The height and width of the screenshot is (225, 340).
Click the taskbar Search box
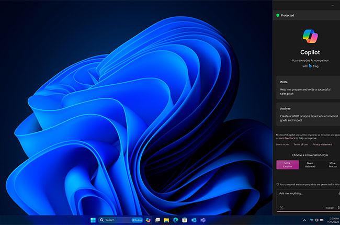pyautogui.click(x=120, y=220)
